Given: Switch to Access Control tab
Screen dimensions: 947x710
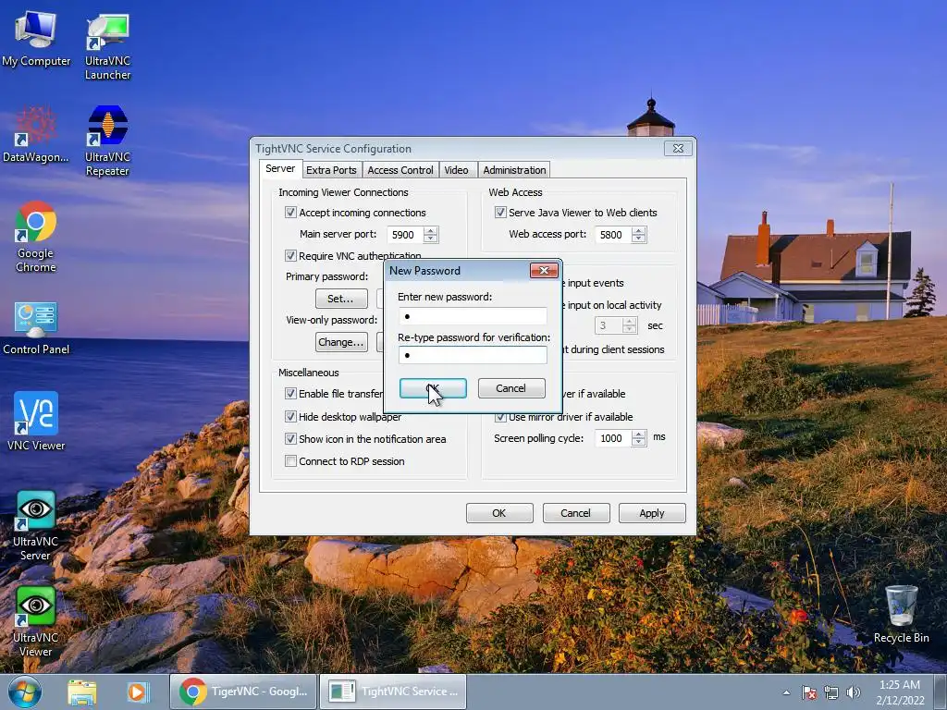Looking at the screenshot, I should coord(400,170).
